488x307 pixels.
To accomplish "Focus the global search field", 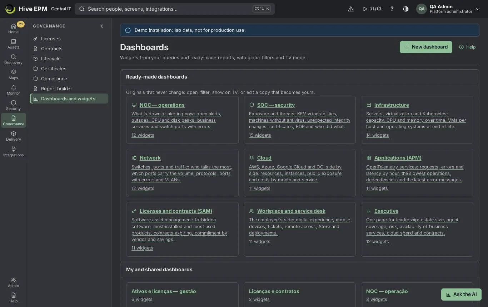I will (175, 9).
